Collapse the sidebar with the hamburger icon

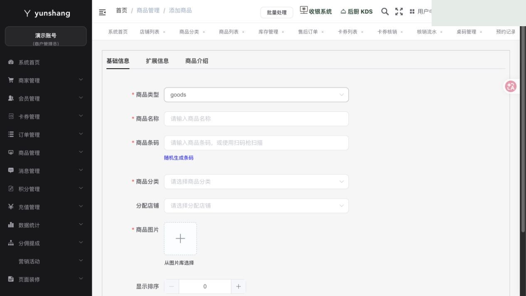click(102, 12)
